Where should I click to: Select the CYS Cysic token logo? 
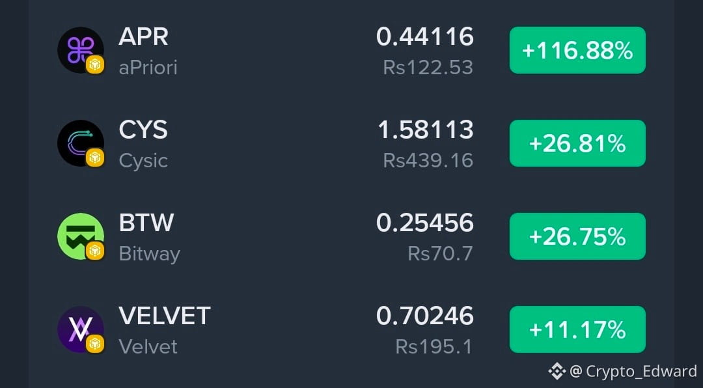tap(81, 143)
